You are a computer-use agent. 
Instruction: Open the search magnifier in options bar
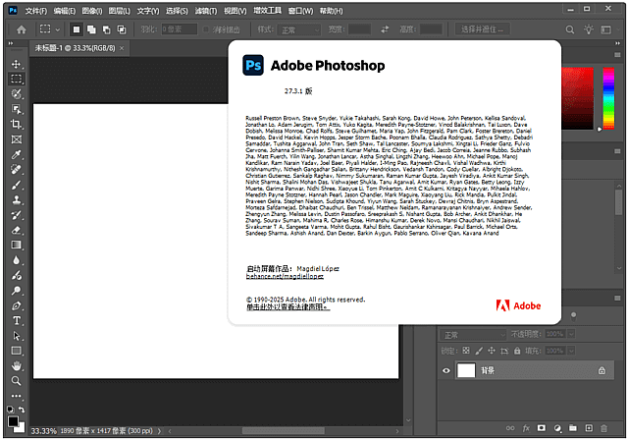pos(569,29)
